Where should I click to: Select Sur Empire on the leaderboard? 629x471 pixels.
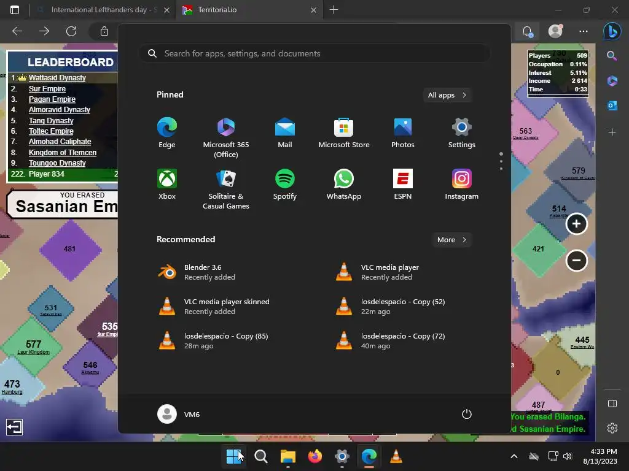tap(47, 88)
